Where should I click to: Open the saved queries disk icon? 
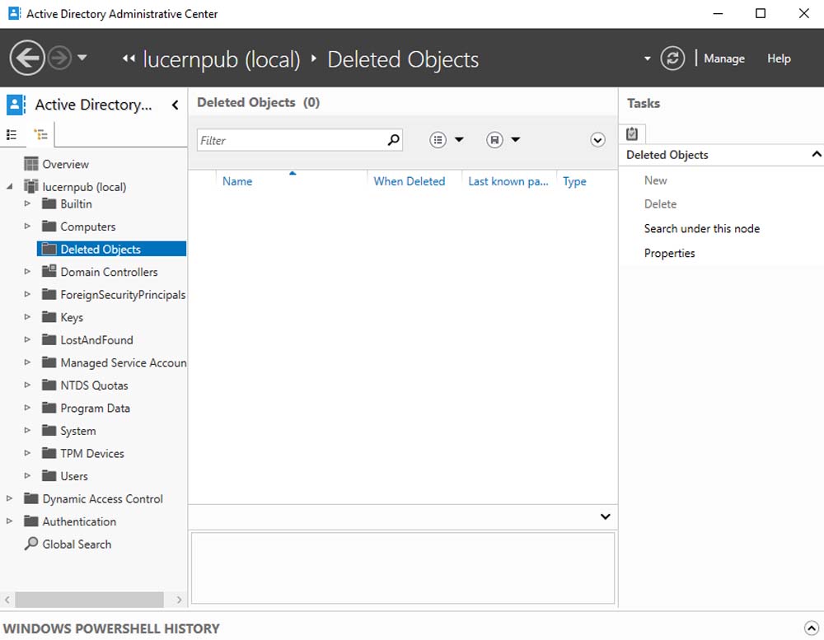click(x=494, y=140)
